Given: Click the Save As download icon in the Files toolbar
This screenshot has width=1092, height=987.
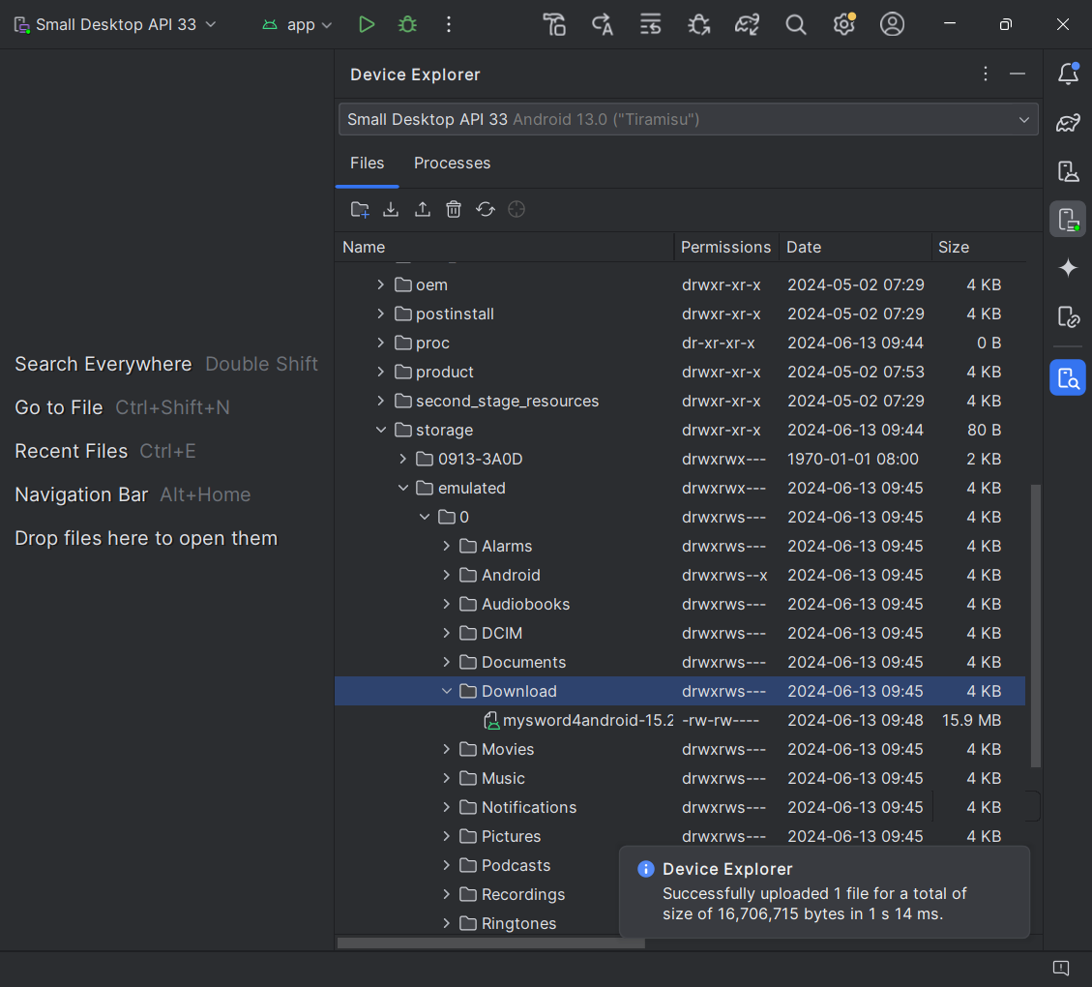Looking at the screenshot, I should [391, 210].
